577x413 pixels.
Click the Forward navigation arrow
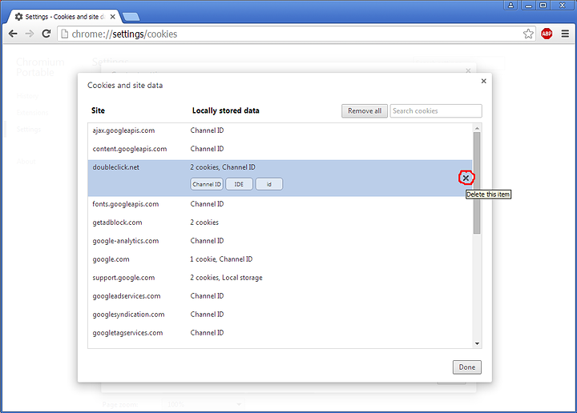(30, 34)
